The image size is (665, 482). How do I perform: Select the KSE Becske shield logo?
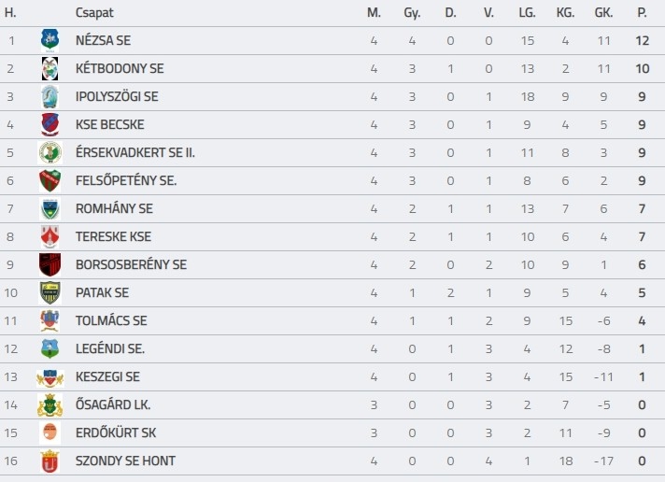(x=50, y=125)
